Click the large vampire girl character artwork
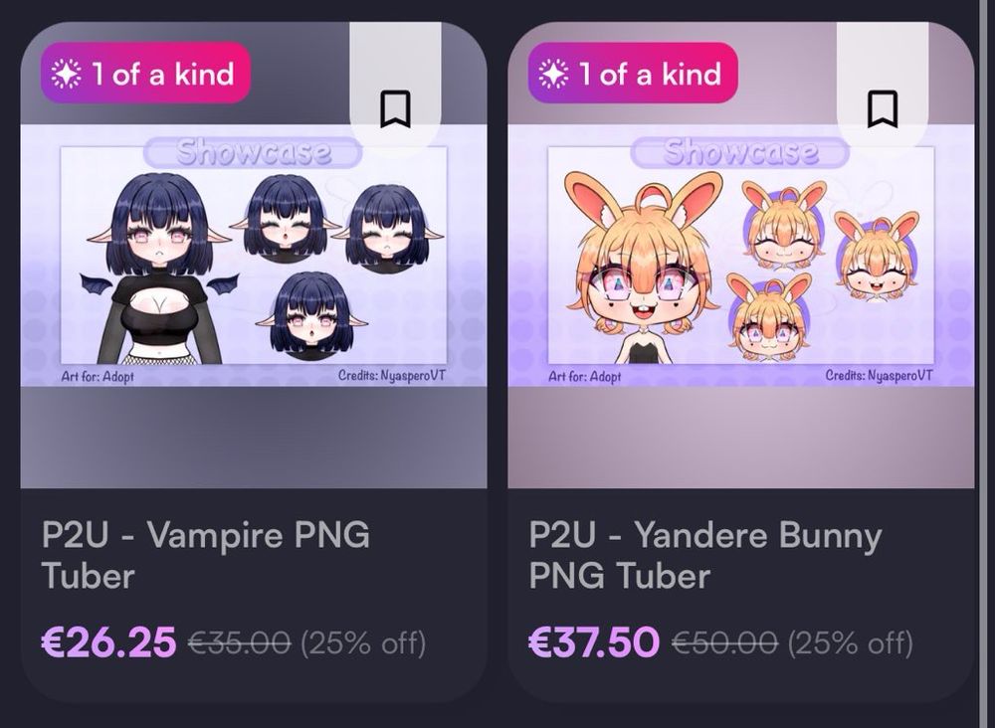Viewport: 995px width, 728px height. pyautogui.click(x=160, y=269)
